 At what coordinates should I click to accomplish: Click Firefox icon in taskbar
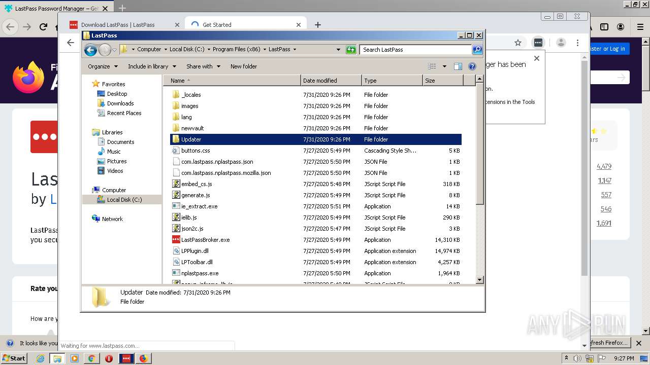click(143, 358)
